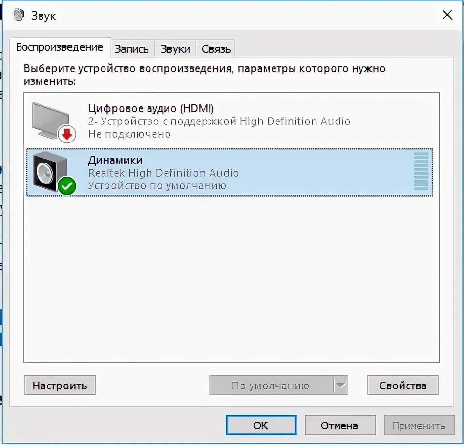Click the Звук title bar speaker icon

click(19, 15)
